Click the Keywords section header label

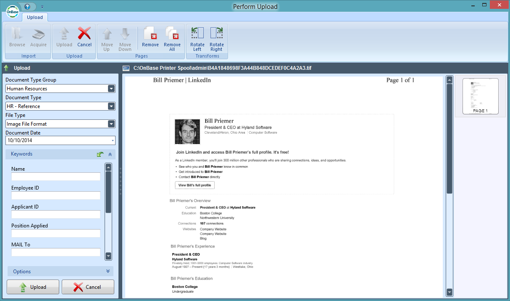(22, 154)
